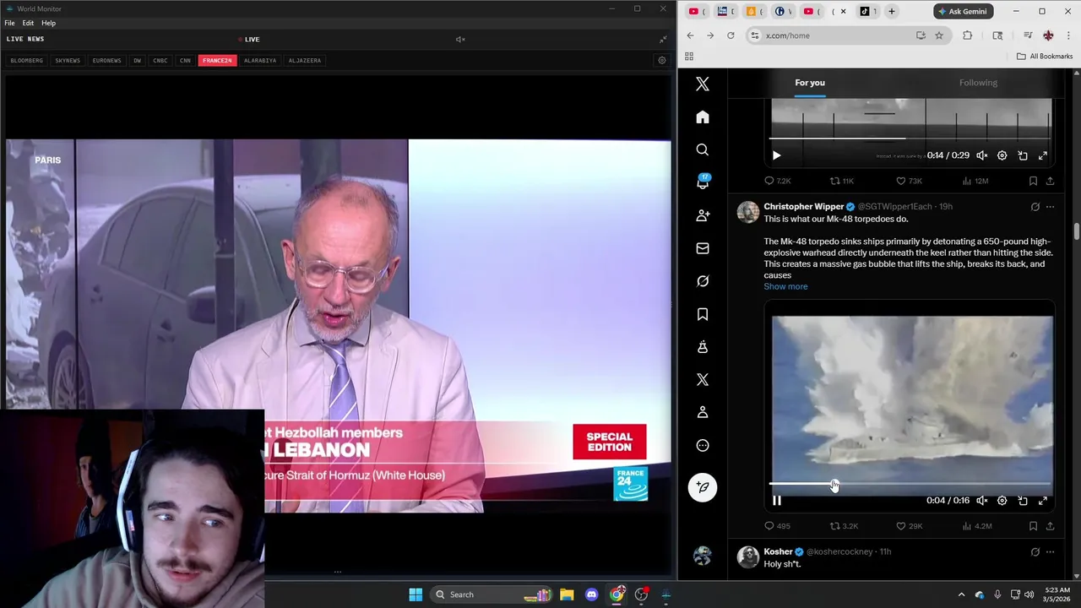
Task: Open the Edit menu in World Monitor
Action: (x=28, y=23)
